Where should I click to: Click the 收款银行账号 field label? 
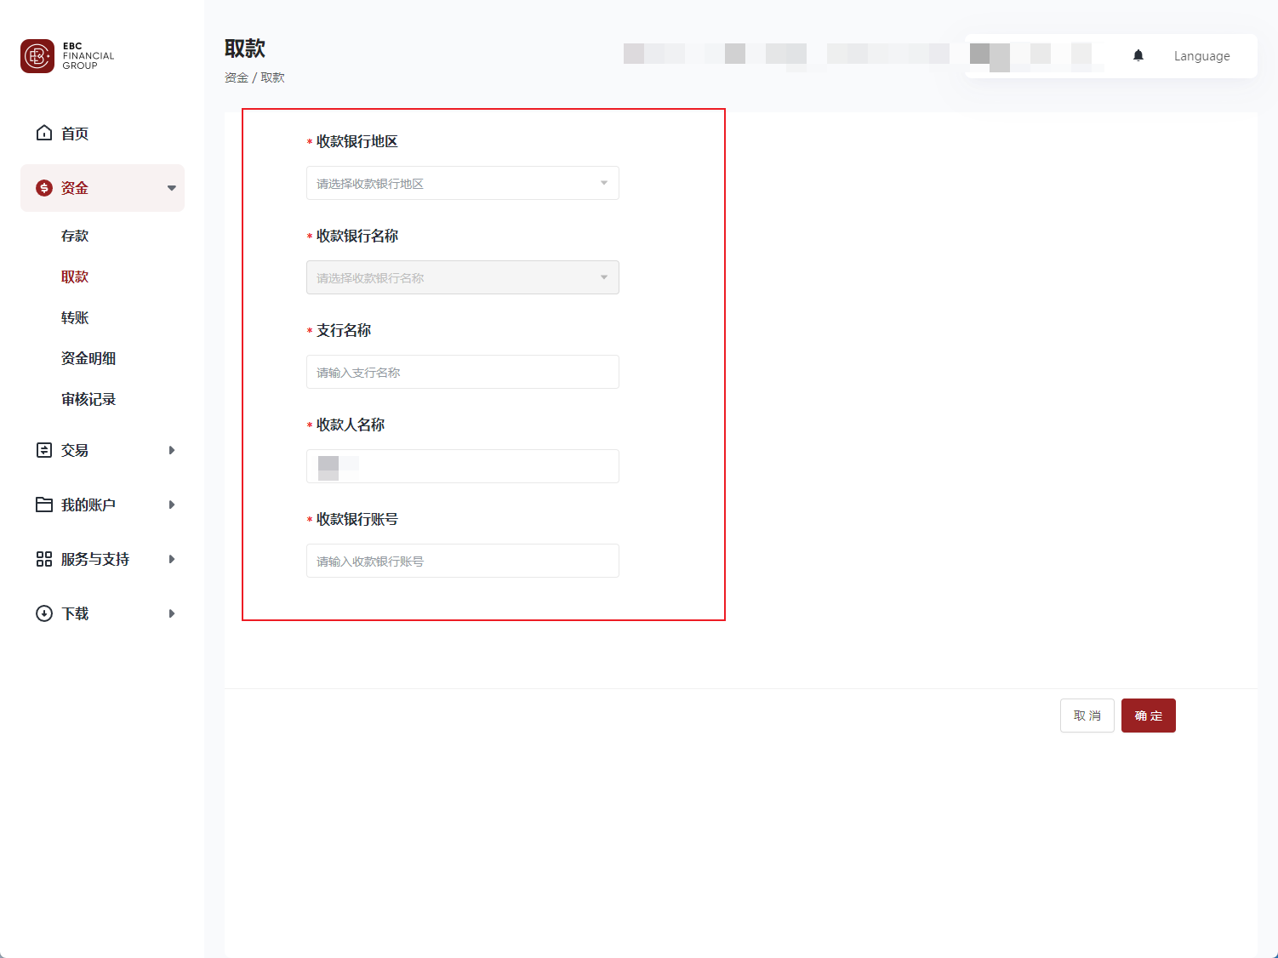coord(357,519)
